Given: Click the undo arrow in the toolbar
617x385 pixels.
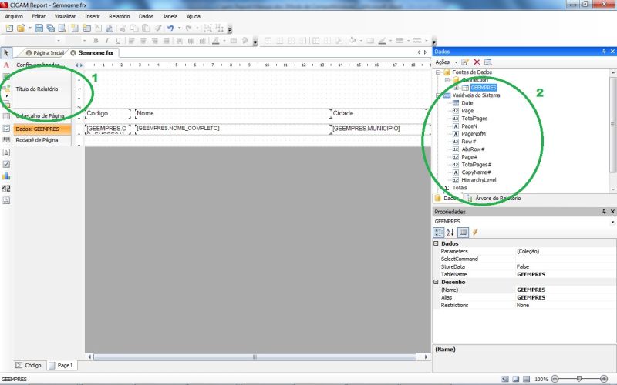Looking at the screenshot, I should pyautogui.click(x=170, y=28).
